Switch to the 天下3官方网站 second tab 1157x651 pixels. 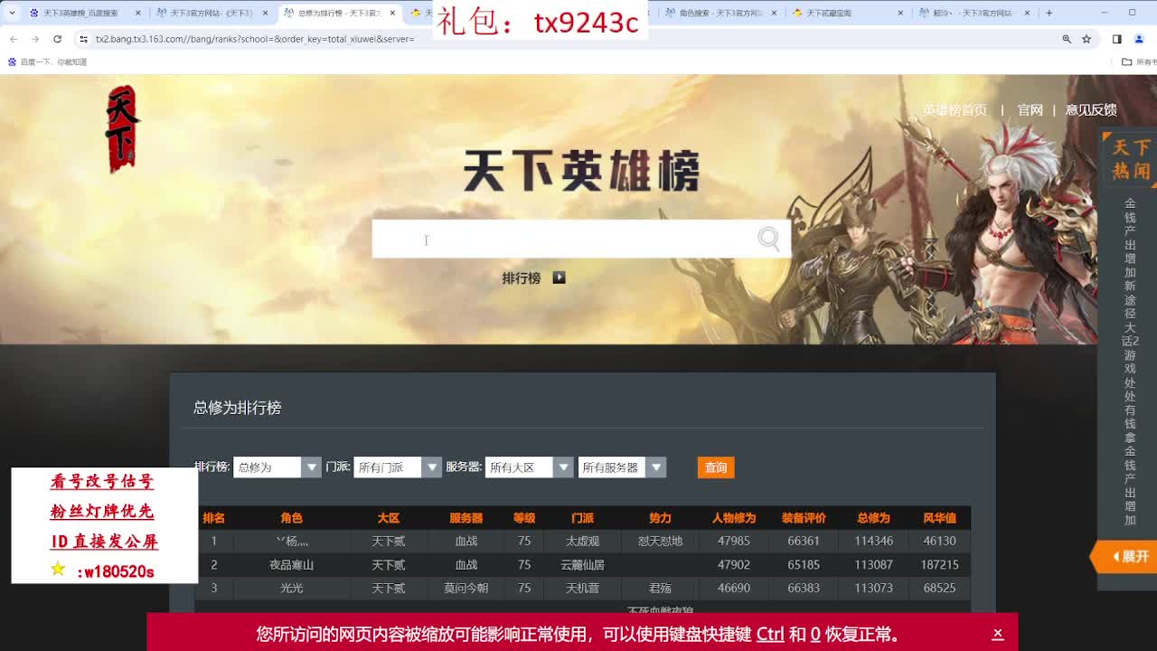click(x=211, y=13)
